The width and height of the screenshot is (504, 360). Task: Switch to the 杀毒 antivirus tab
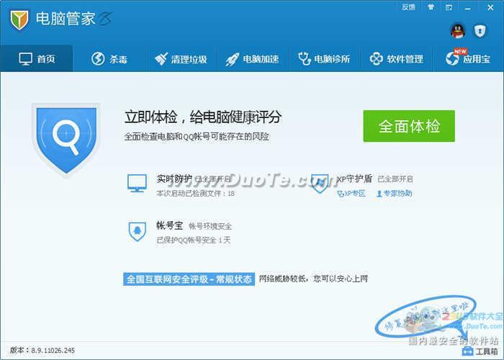(109, 59)
